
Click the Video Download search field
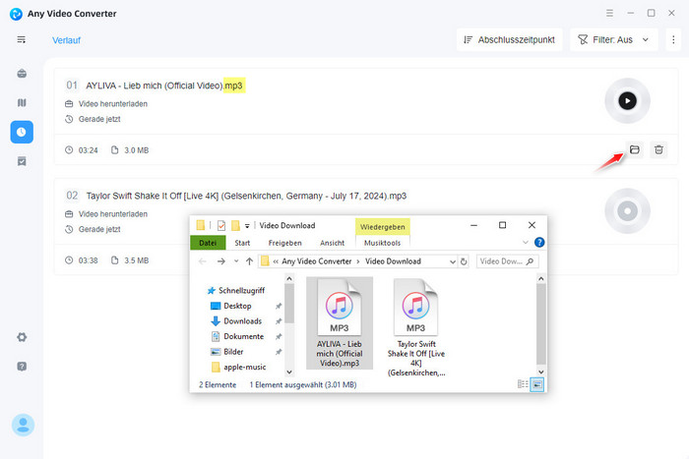[507, 261]
